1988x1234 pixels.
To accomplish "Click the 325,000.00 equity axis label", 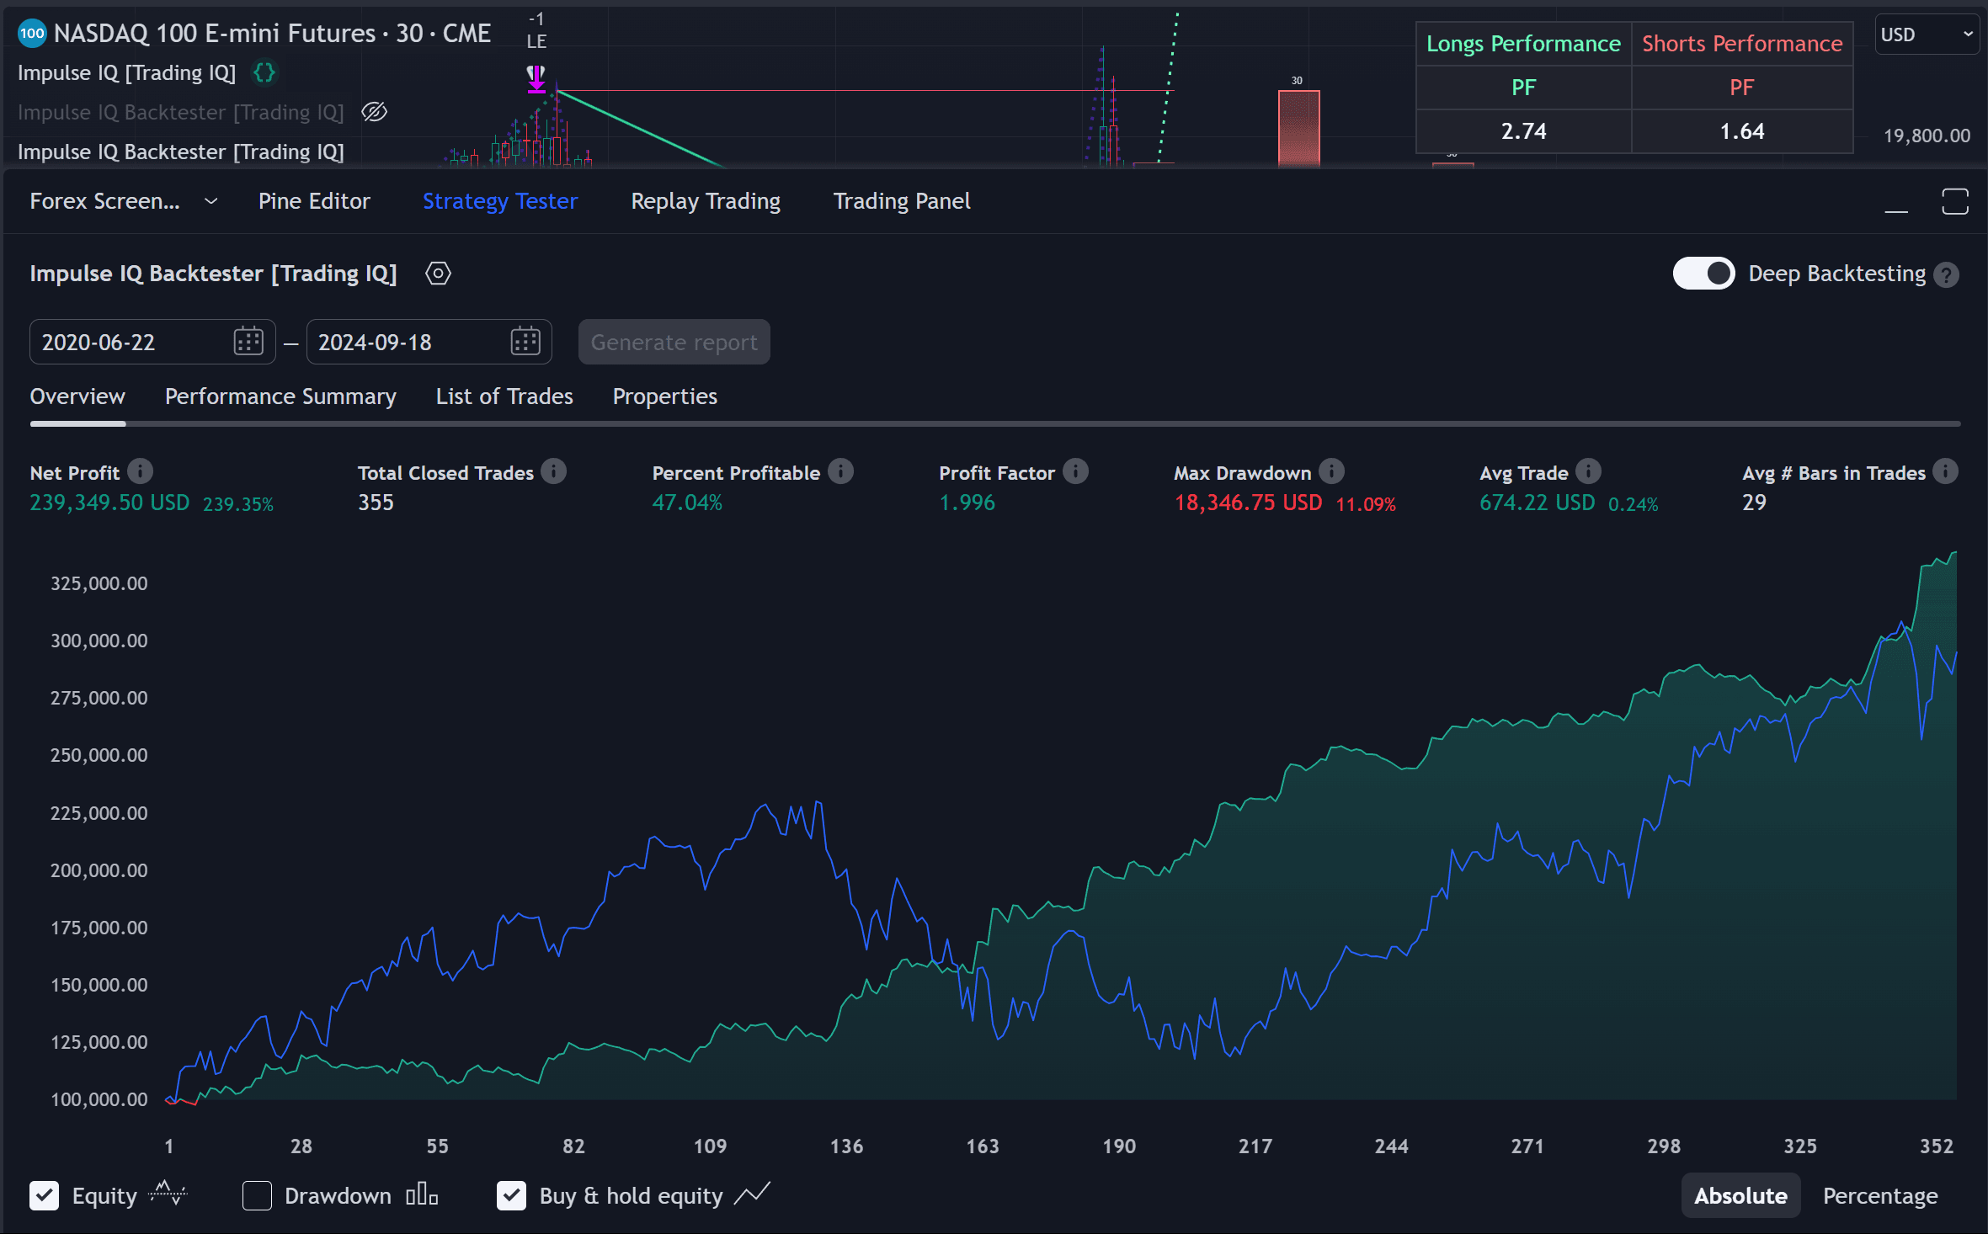I will coord(99,583).
